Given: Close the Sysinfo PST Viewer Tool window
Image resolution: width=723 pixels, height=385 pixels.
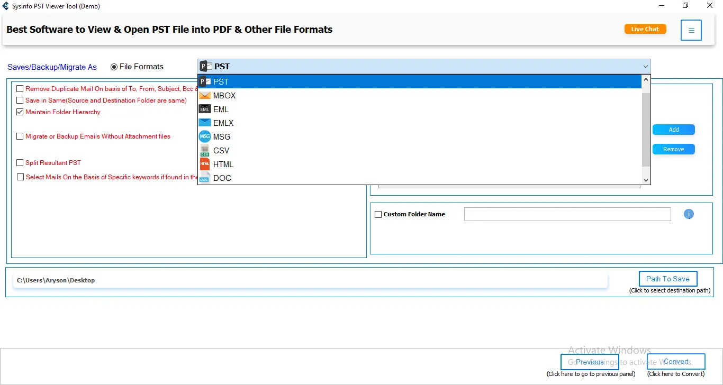Looking at the screenshot, I should click(x=710, y=6).
